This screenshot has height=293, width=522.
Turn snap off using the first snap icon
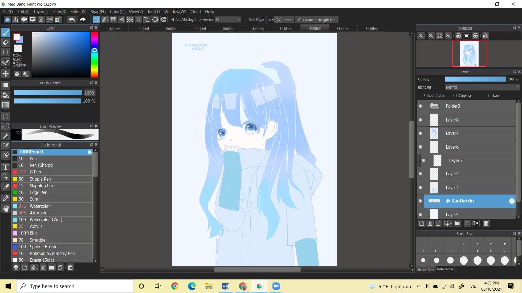[x=96, y=20]
